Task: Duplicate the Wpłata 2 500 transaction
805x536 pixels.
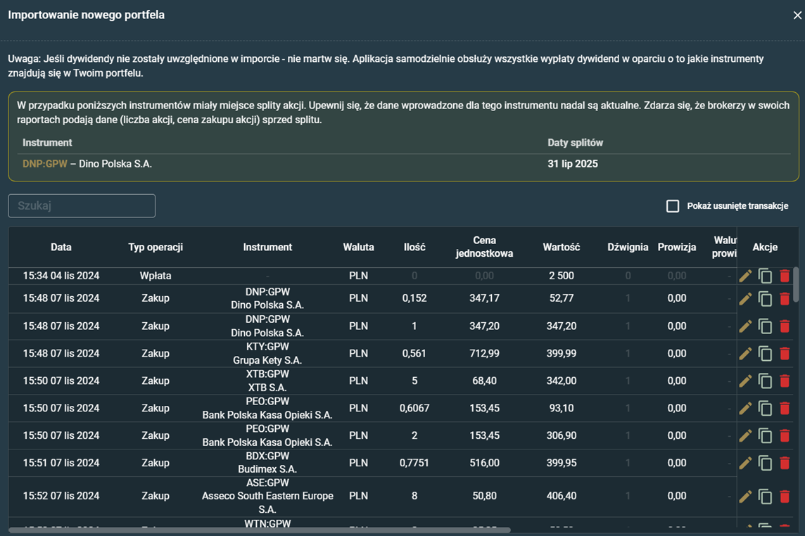Action: [765, 276]
